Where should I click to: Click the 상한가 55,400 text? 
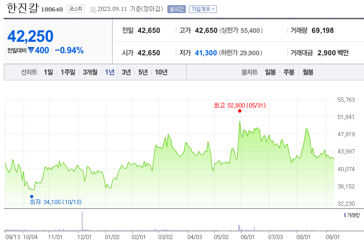click(241, 30)
